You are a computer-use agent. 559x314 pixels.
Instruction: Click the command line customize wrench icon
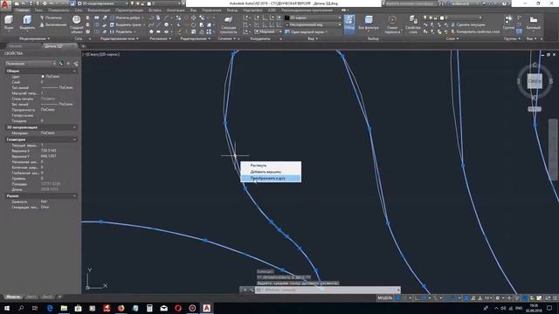click(x=252, y=290)
